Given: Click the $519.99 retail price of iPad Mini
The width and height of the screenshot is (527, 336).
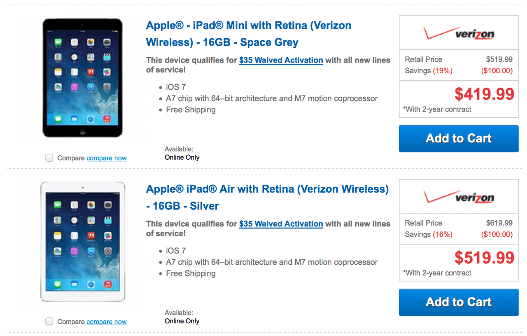Looking at the screenshot, I should tap(499, 59).
